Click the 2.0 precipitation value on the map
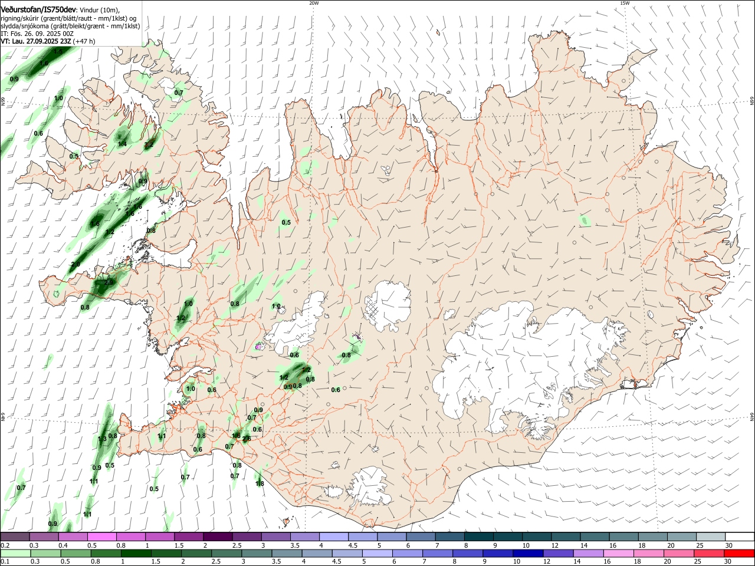755x566 pixels. click(x=75, y=264)
